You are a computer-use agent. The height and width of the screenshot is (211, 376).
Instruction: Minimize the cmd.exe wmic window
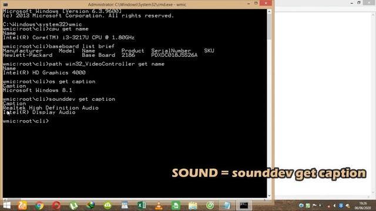pyautogui.click(x=249, y=4)
